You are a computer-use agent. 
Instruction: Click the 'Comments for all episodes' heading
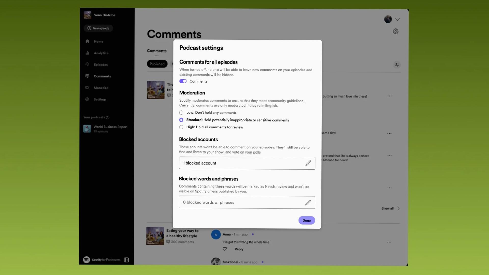pos(208,62)
